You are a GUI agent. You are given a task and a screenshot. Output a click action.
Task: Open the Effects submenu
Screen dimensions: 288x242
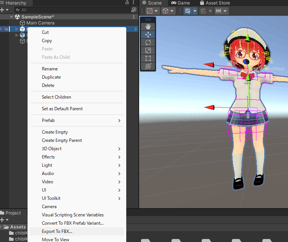tap(77, 157)
